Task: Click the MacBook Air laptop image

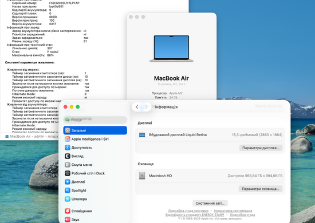Action: coord(171,49)
